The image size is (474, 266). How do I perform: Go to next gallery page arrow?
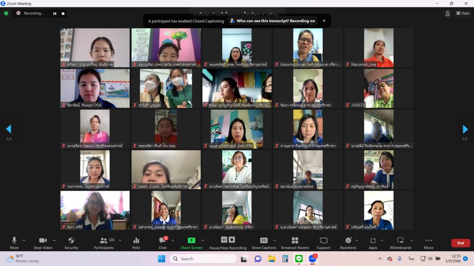click(465, 129)
